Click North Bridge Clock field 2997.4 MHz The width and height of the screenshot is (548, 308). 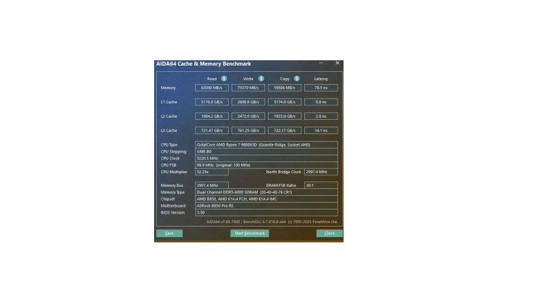321,172
